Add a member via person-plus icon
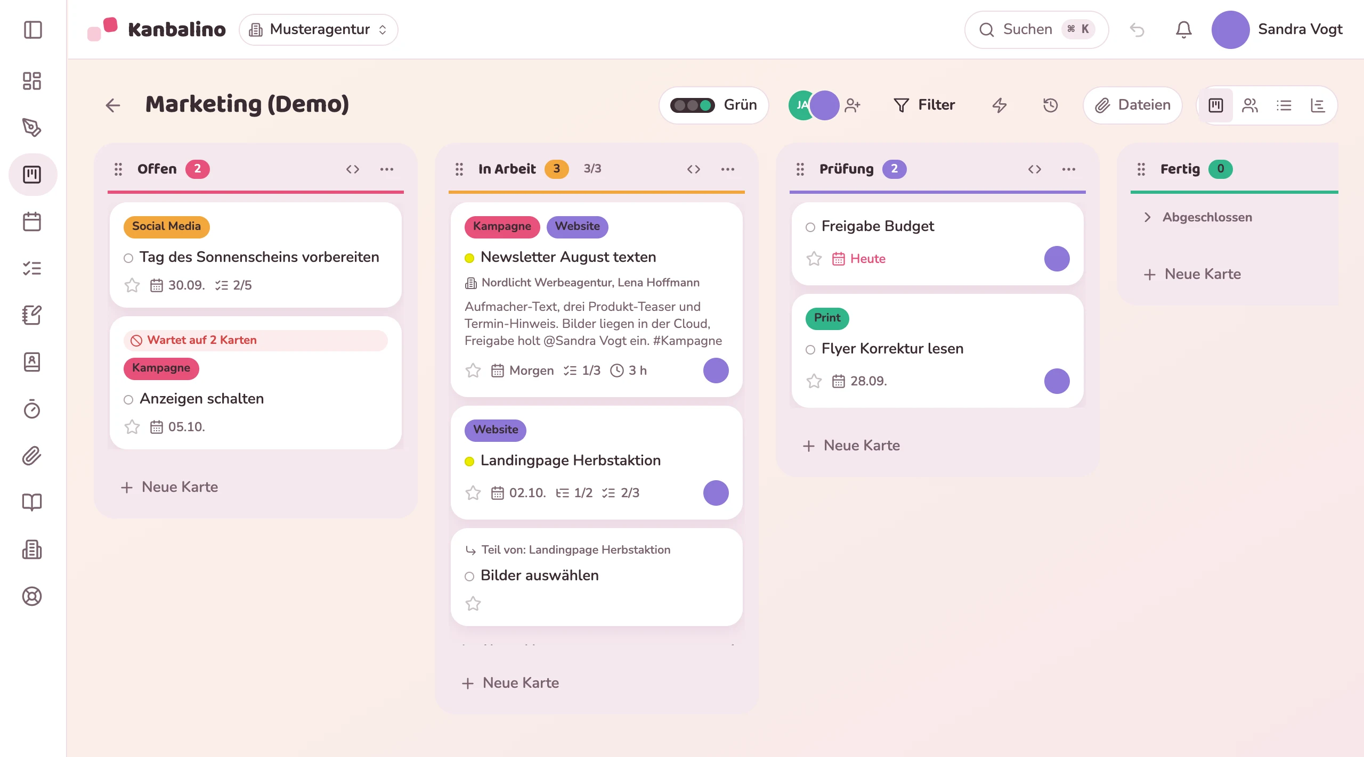 click(x=852, y=105)
